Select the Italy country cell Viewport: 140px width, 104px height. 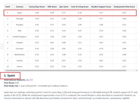19,31
